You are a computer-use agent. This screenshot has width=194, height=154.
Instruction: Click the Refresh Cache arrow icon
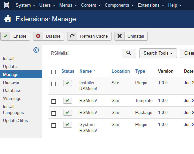(72, 36)
